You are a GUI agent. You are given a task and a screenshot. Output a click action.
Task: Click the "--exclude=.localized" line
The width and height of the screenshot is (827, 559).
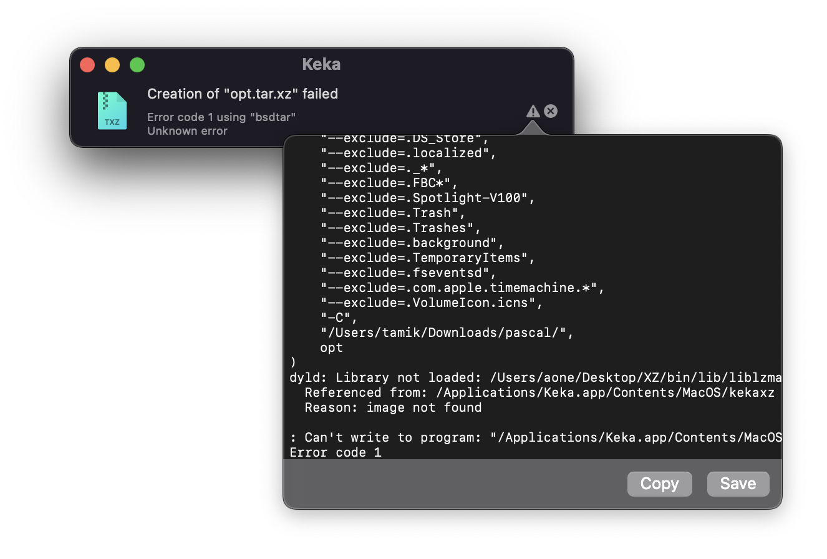(409, 153)
